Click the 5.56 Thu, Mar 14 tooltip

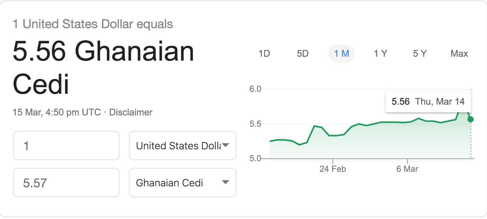[428, 102]
